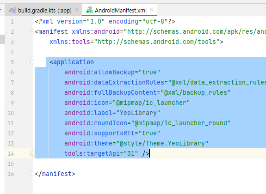Toggle the fold end marker at closing manifest tag
Screen dimensions: 266x194
coord(32,174)
